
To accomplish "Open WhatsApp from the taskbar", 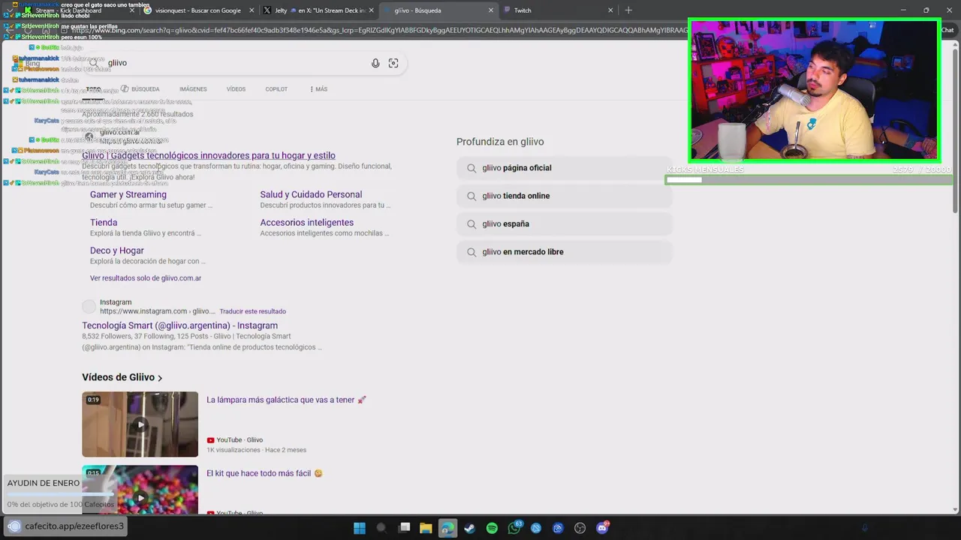I will click(x=514, y=528).
